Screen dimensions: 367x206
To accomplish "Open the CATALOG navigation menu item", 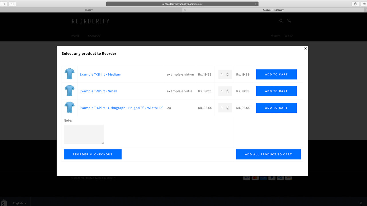I will click(94, 35).
